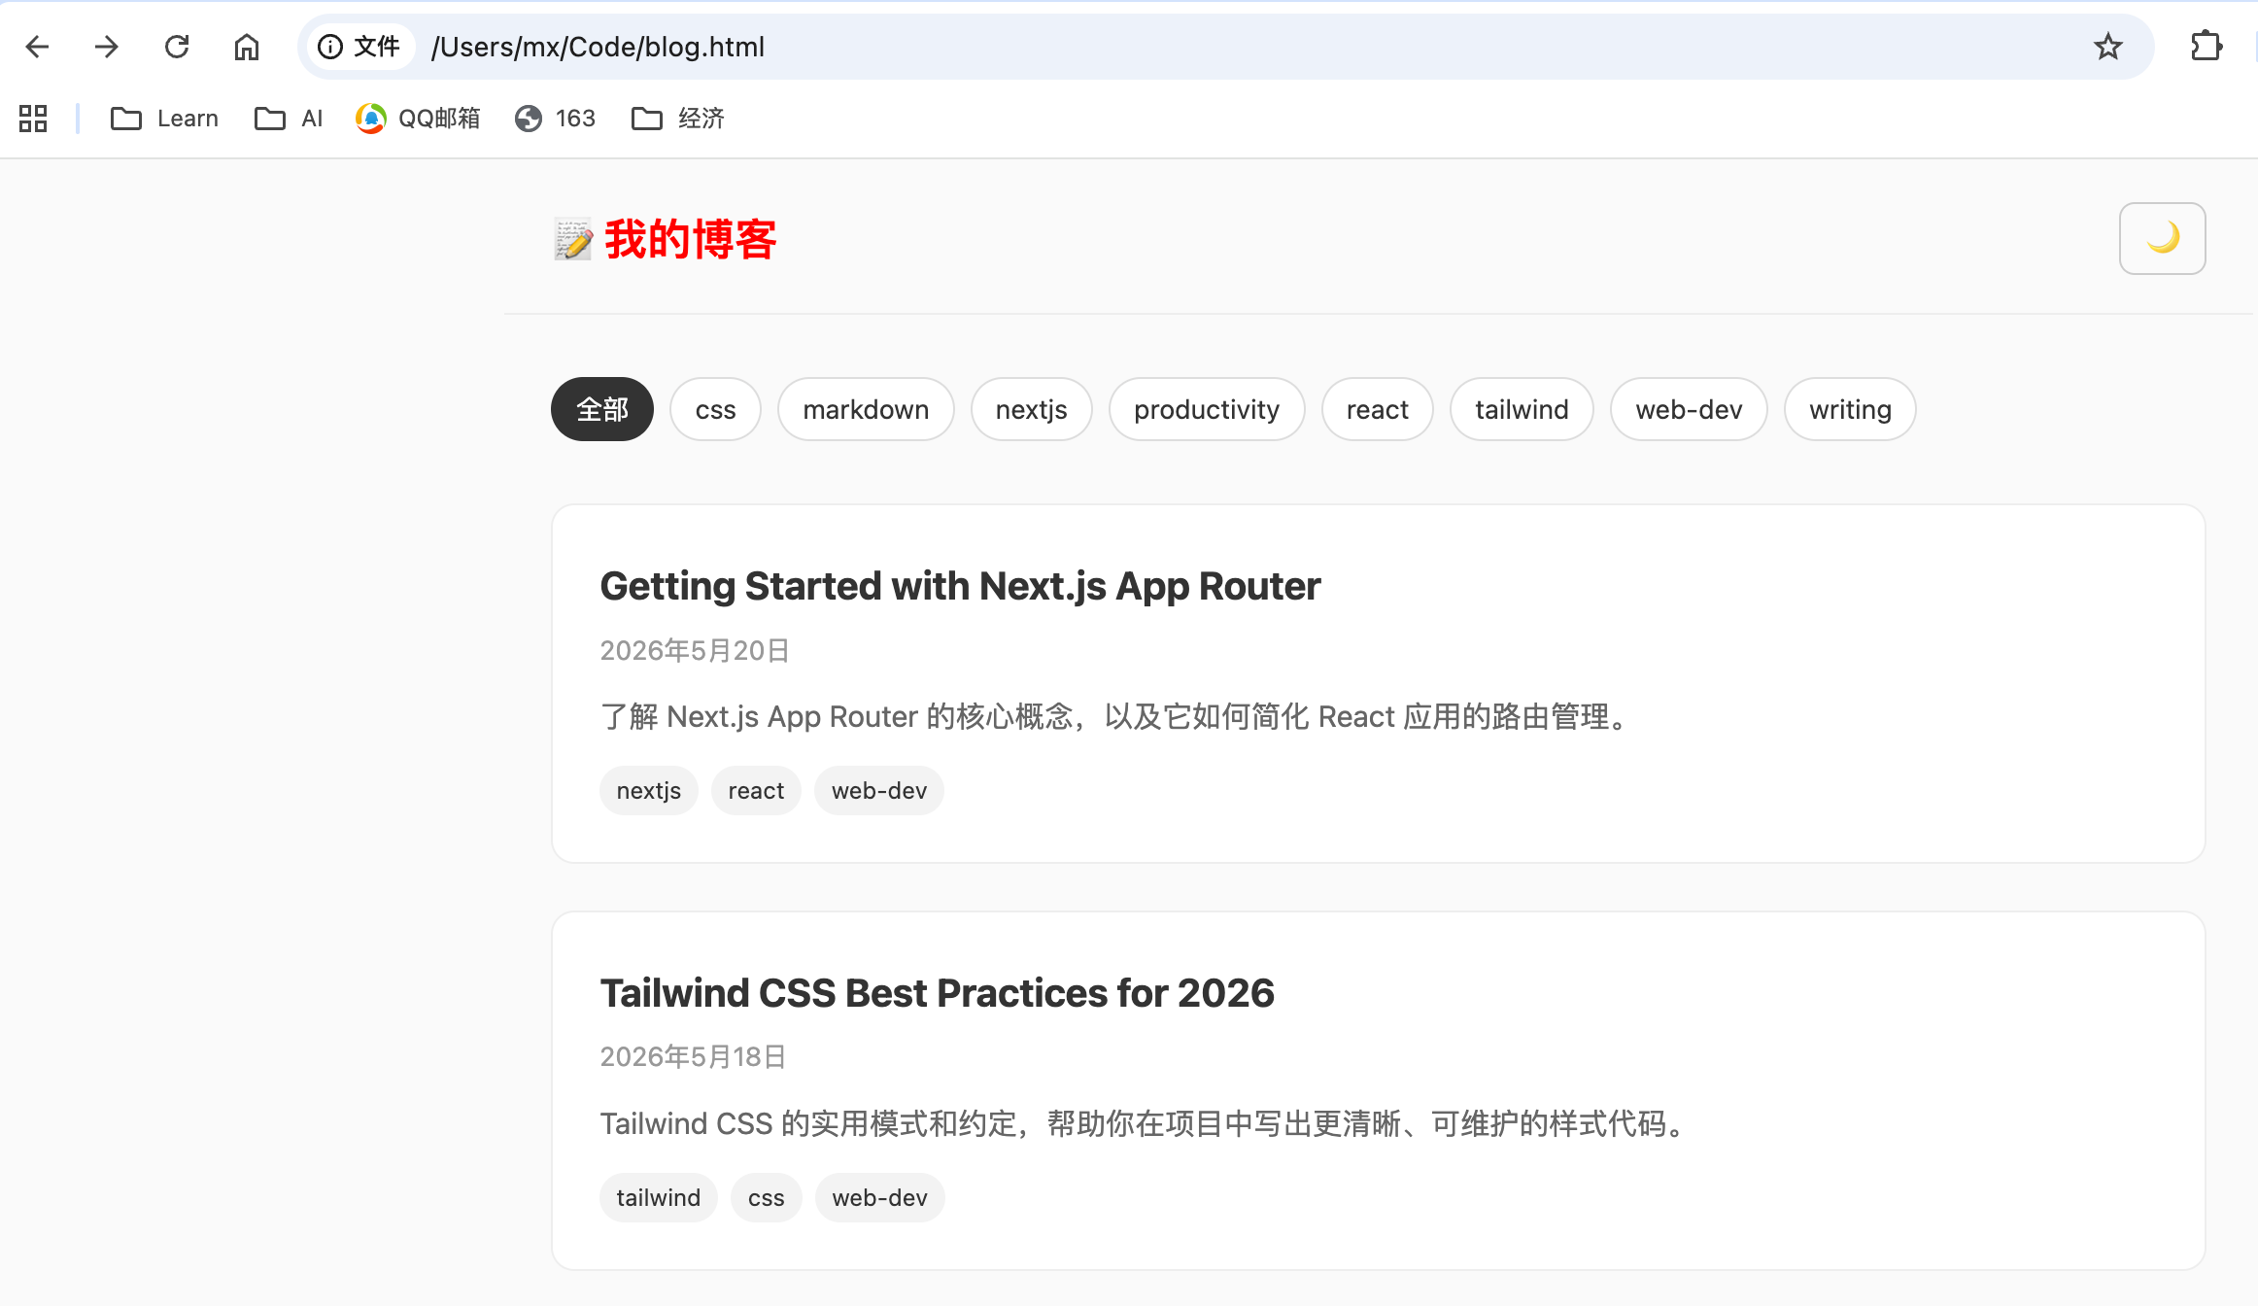Viewport: 2258px width, 1306px height.
Task: Filter posts by tailwind tag
Action: coord(1522,409)
